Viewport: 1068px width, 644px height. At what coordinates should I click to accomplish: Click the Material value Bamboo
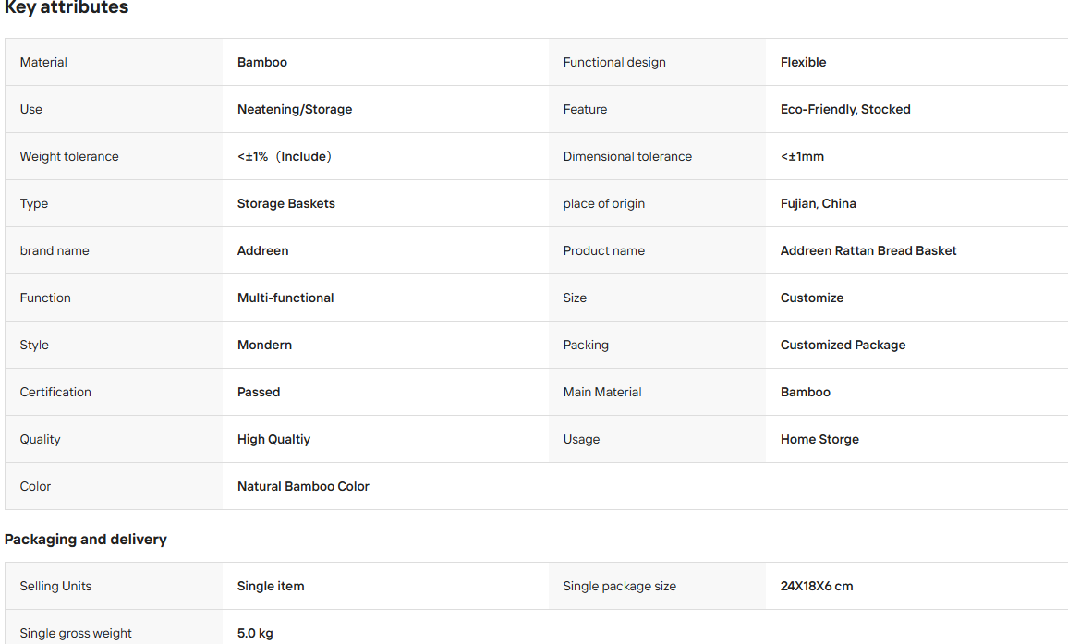coord(262,62)
